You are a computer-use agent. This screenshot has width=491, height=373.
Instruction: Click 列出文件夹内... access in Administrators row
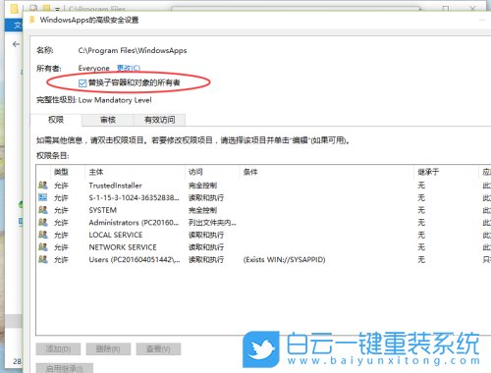pos(212,223)
